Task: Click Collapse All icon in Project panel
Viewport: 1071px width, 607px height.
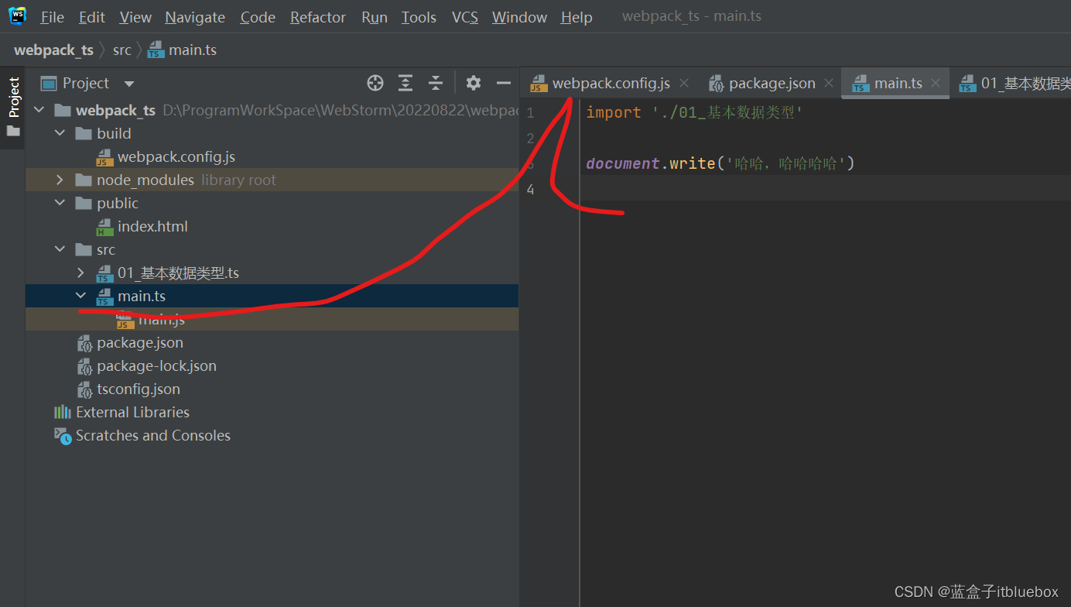Action: (436, 83)
